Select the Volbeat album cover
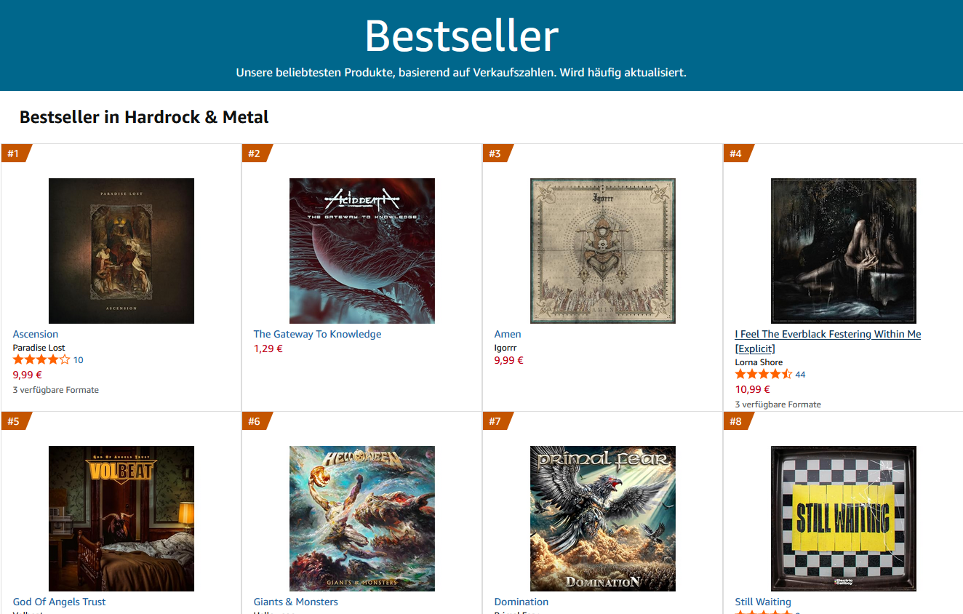The height and width of the screenshot is (614, 963). [121, 519]
